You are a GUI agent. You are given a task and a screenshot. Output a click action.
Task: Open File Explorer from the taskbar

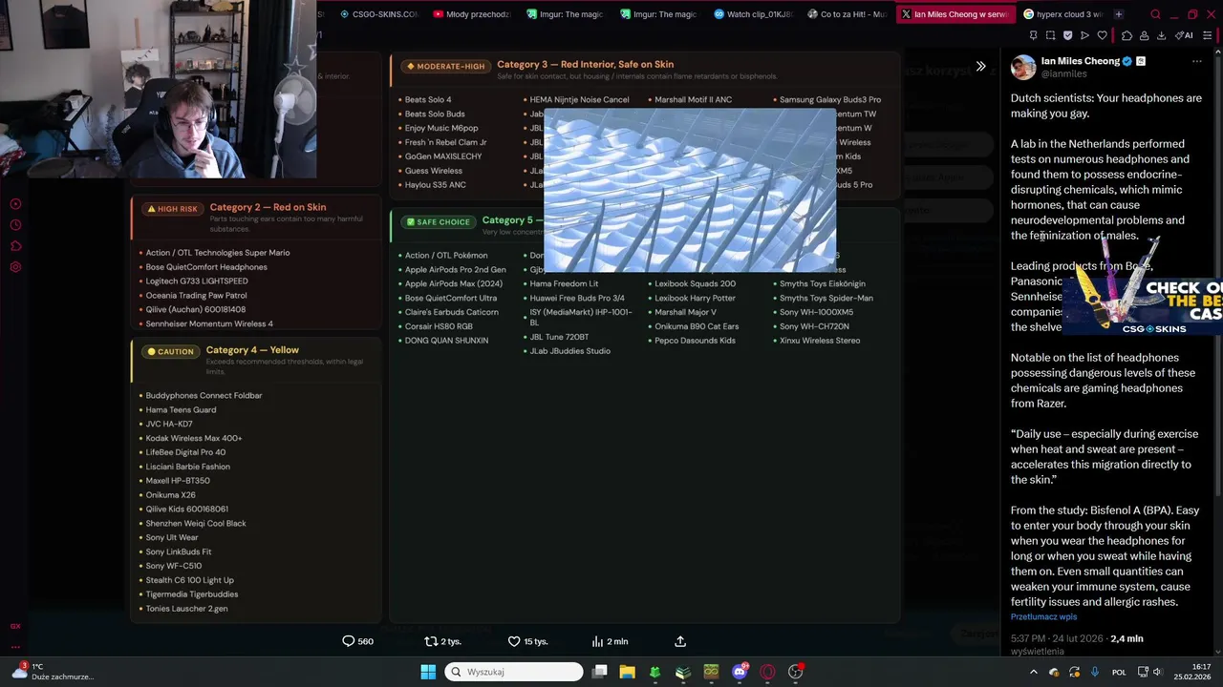(x=627, y=672)
